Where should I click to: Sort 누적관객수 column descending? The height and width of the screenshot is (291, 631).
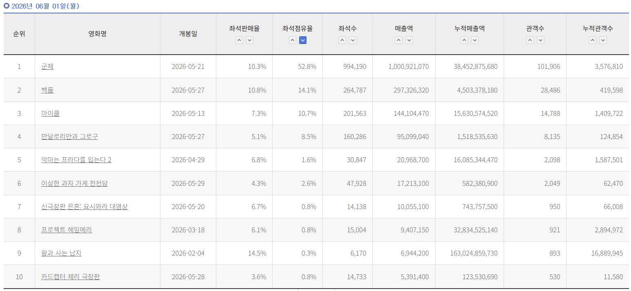[x=603, y=40]
